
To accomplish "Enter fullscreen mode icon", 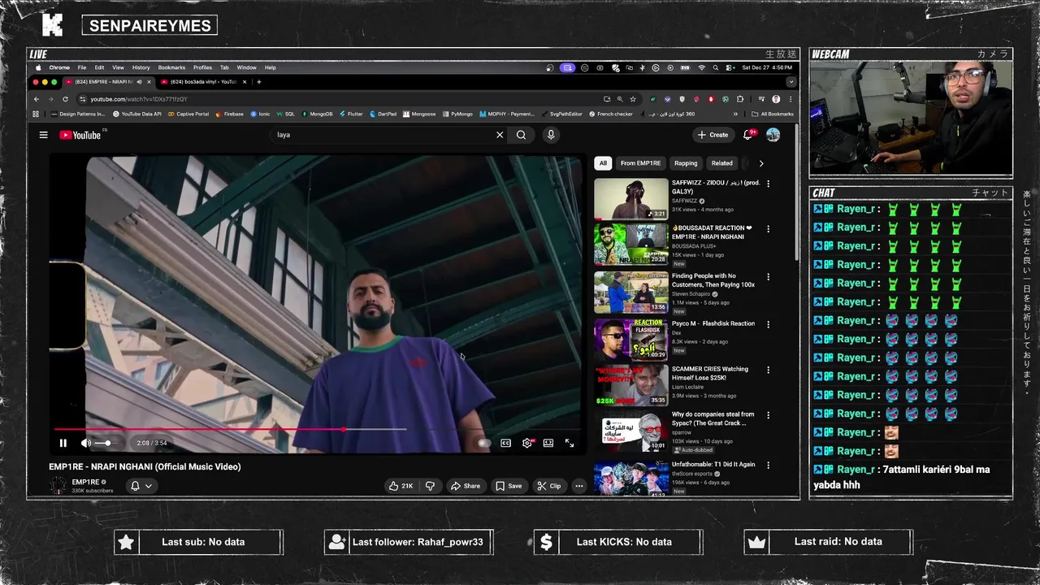I will coord(570,443).
